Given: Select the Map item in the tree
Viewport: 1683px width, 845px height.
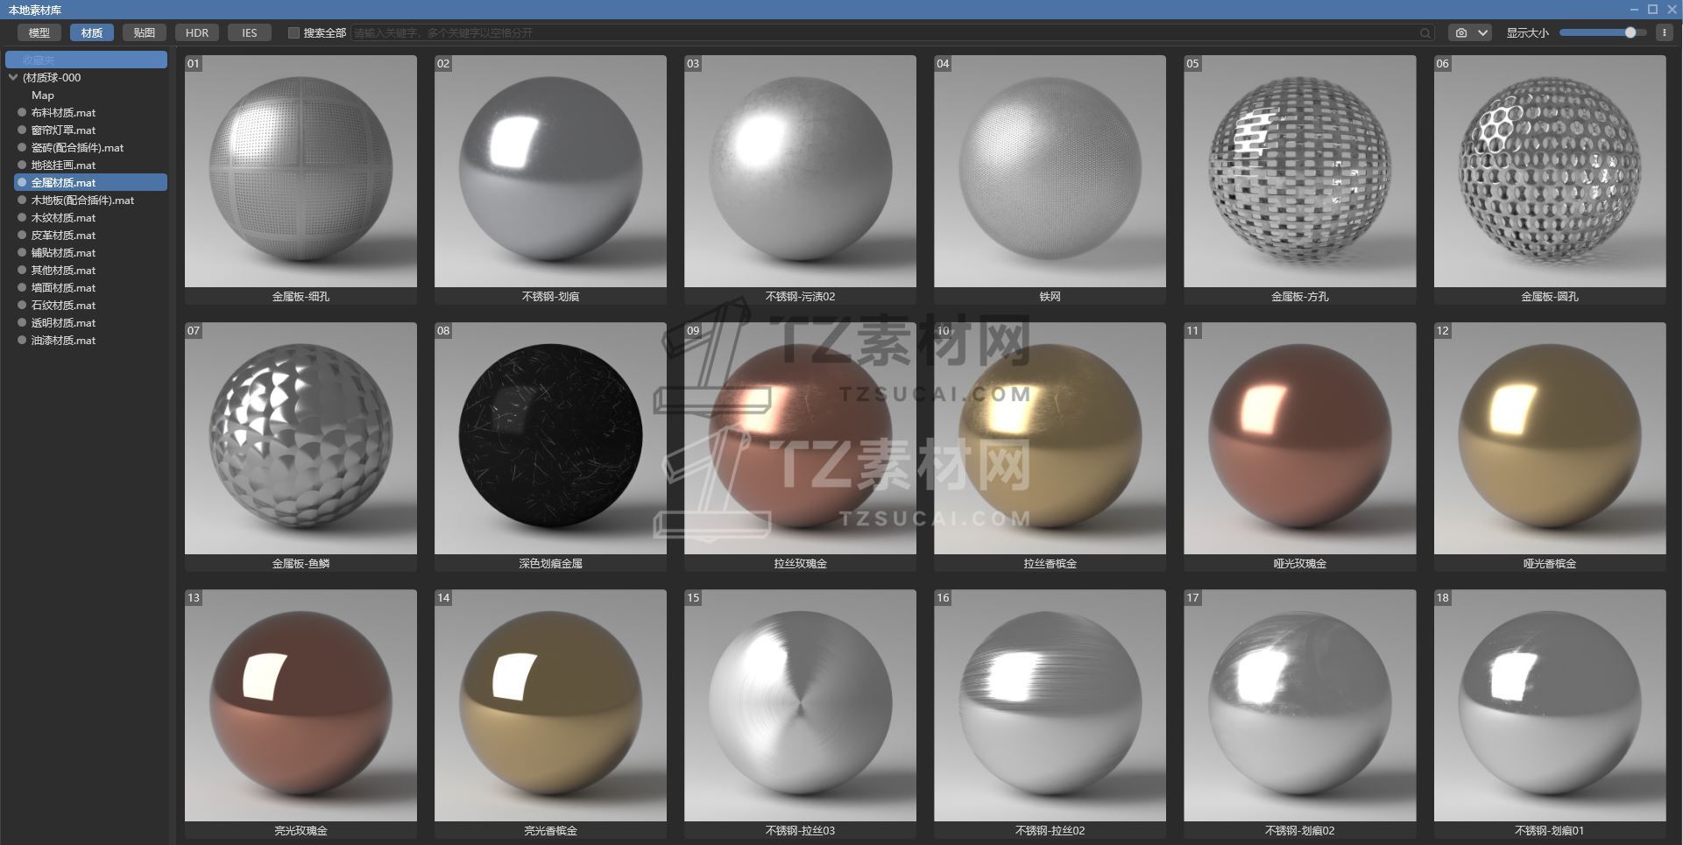Looking at the screenshot, I should (43, 95).
